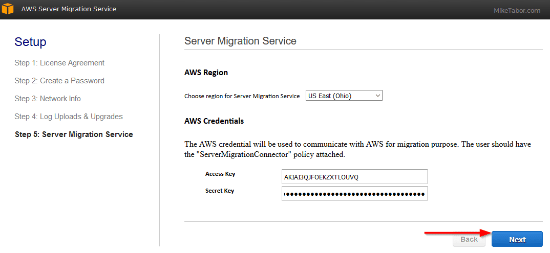The width and height of the screenshot is (550, 253).
Task: Select Step 3: Network Info
Action: 47,99
